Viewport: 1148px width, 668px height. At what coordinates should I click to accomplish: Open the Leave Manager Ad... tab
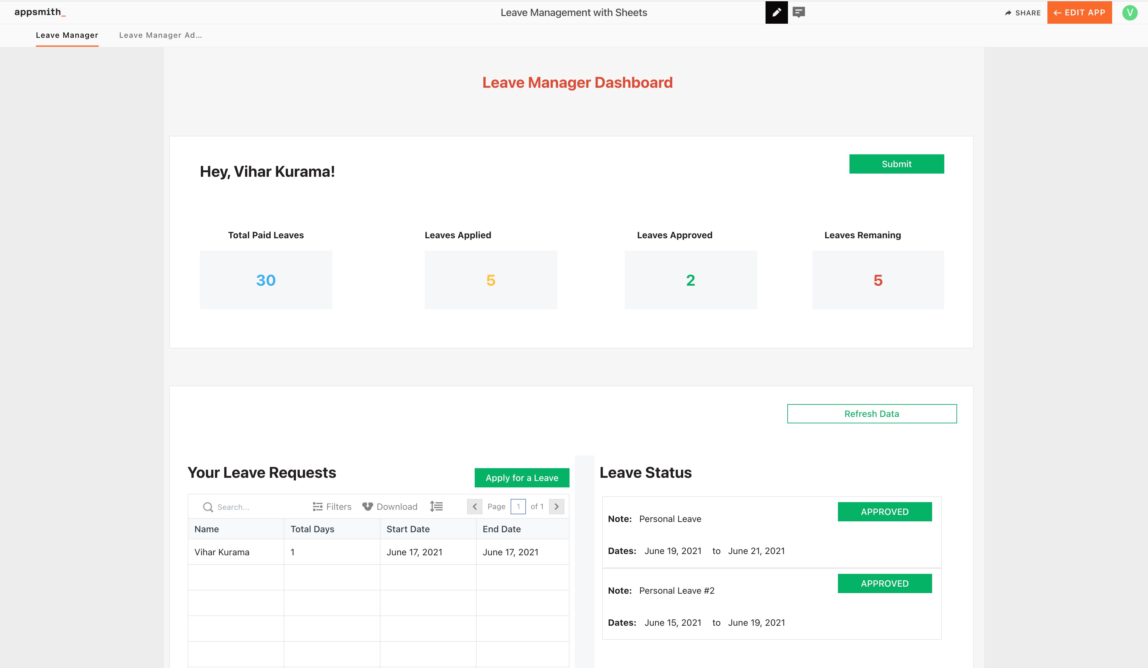click(x=160, y=35)
